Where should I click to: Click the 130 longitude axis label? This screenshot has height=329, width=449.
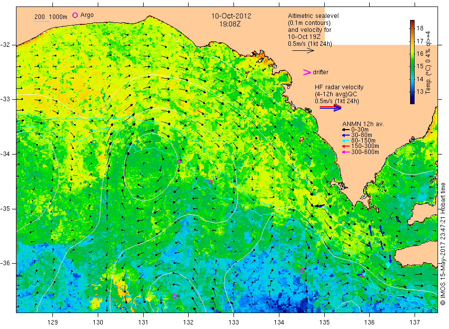(98, 323)
